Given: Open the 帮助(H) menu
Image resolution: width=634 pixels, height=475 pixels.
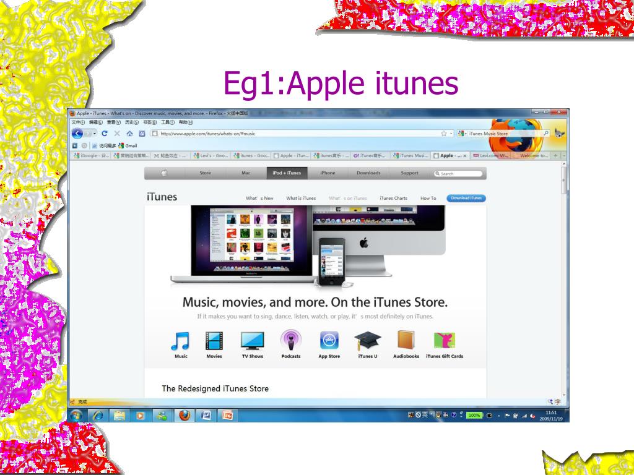Looking at the screenshot, I should [x=186, y=122].
